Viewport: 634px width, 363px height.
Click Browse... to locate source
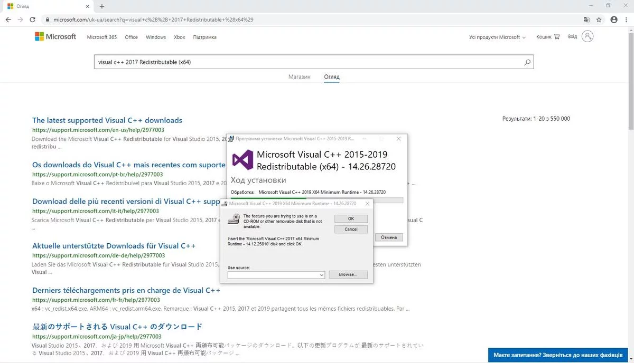click(348, 275)
